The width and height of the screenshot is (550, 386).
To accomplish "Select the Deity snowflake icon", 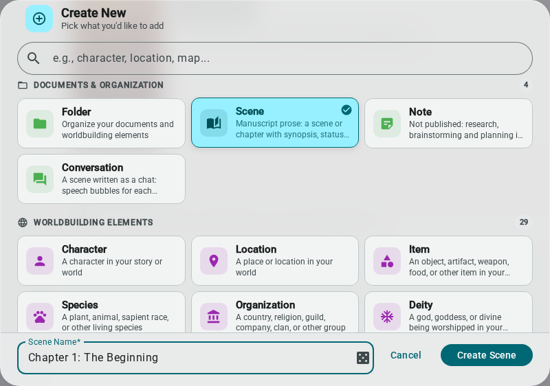I will point(387,317).
